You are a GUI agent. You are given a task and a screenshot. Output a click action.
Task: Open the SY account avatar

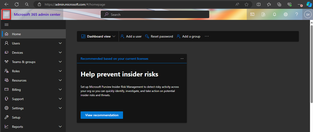click(x=307, y=15)
